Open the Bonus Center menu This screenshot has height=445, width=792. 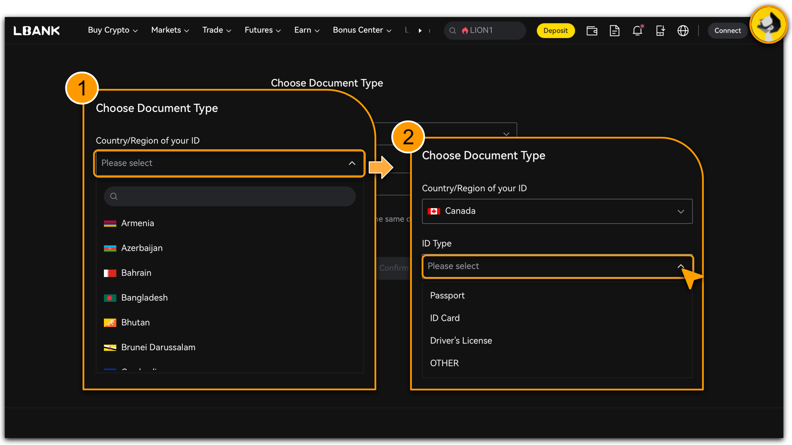coord(362,30)
